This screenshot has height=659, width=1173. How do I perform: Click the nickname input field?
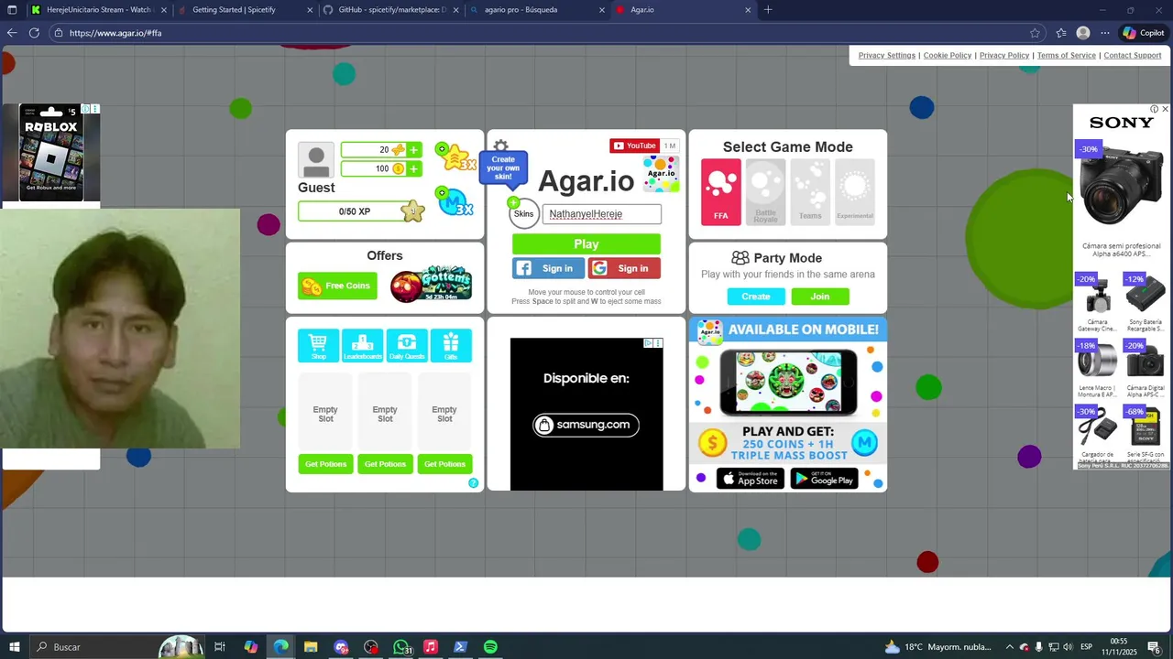tap(602, 214)
